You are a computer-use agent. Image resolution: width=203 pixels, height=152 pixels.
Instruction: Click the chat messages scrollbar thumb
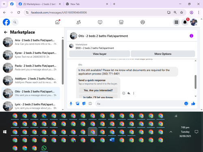[195, 82]
